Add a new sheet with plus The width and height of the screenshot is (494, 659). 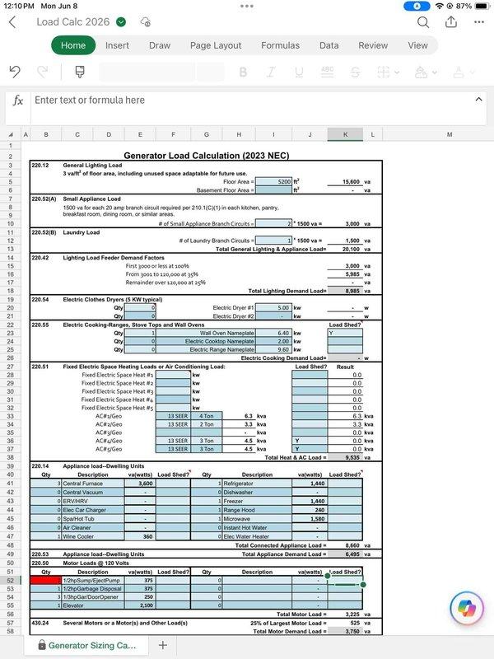pyautogui.click(x=163, y=645)
